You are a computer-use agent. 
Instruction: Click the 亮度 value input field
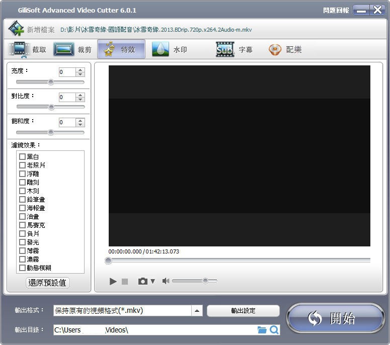point(67,72)
